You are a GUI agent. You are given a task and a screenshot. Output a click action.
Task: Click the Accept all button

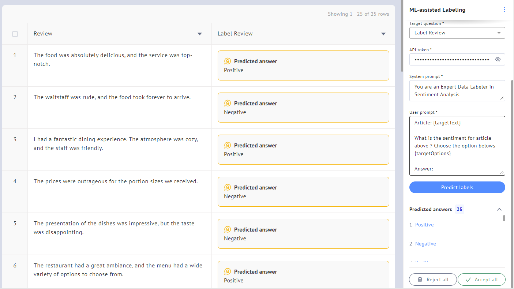pos(481,280)
